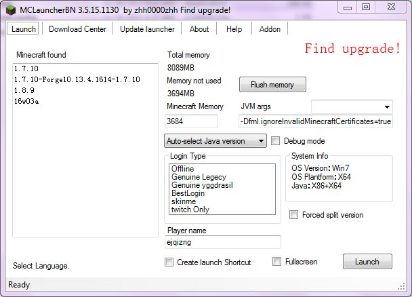Minimize the MCLauncherBN window
Screen dimensions: 412x297
[x=348, y=7]
